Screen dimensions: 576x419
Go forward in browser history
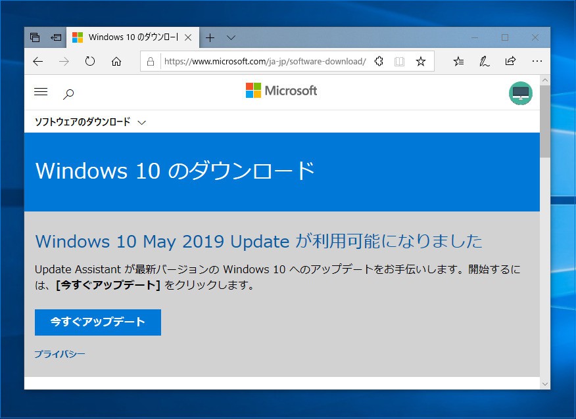64,61
